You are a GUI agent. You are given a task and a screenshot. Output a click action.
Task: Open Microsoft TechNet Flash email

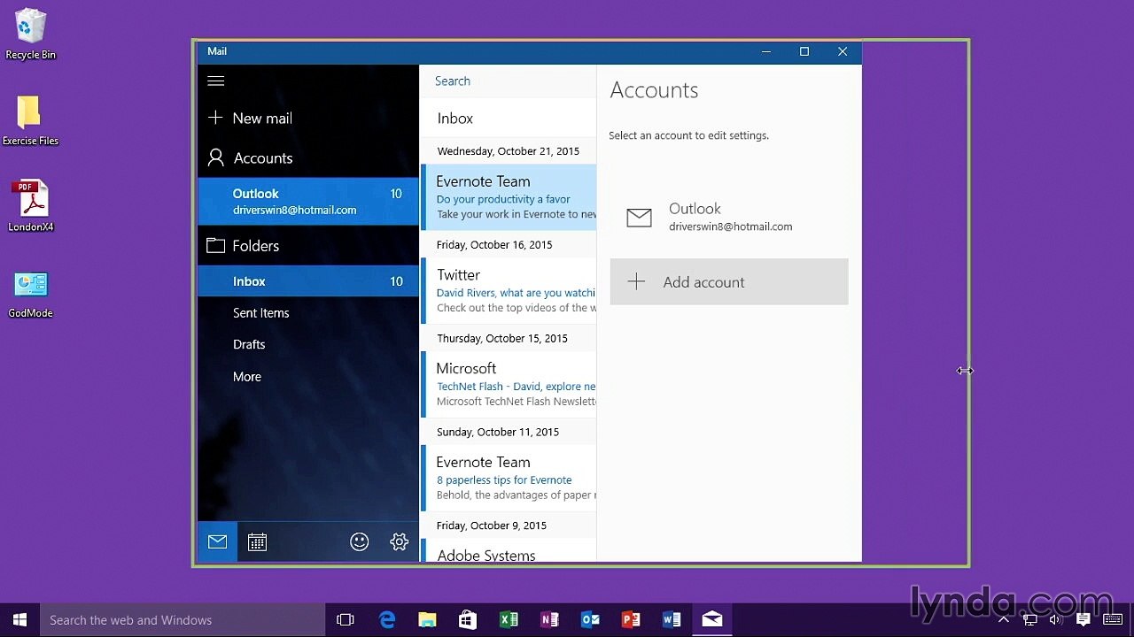[509, 385]
